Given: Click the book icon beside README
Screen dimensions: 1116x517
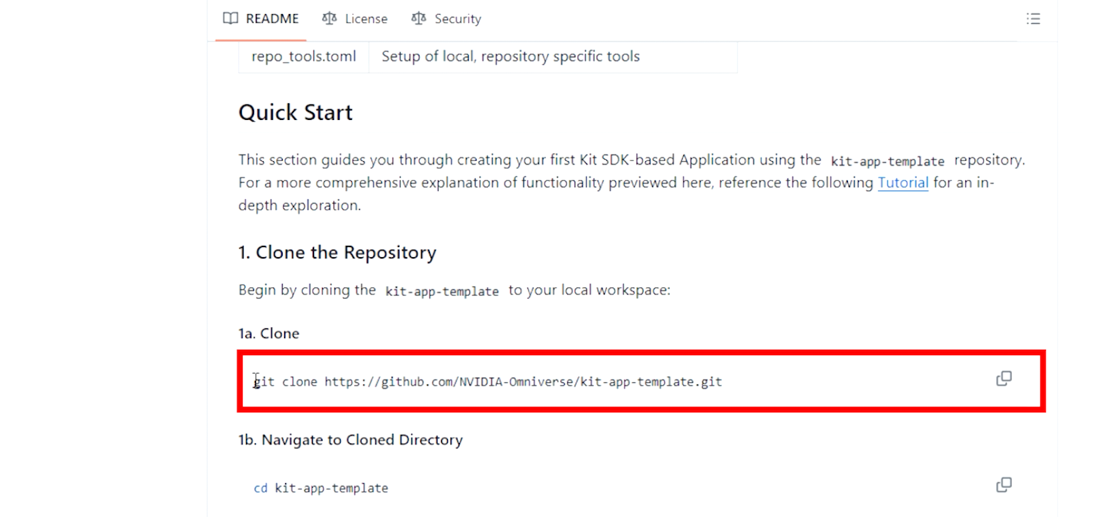Looking at the screenshot, I should click(231, 19).
